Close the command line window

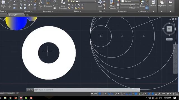[x=29, y=90]
